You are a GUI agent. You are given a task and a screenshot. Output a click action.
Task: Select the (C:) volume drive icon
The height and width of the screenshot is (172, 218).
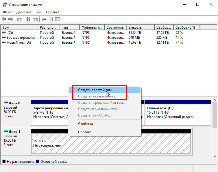(x=4, y=33)
